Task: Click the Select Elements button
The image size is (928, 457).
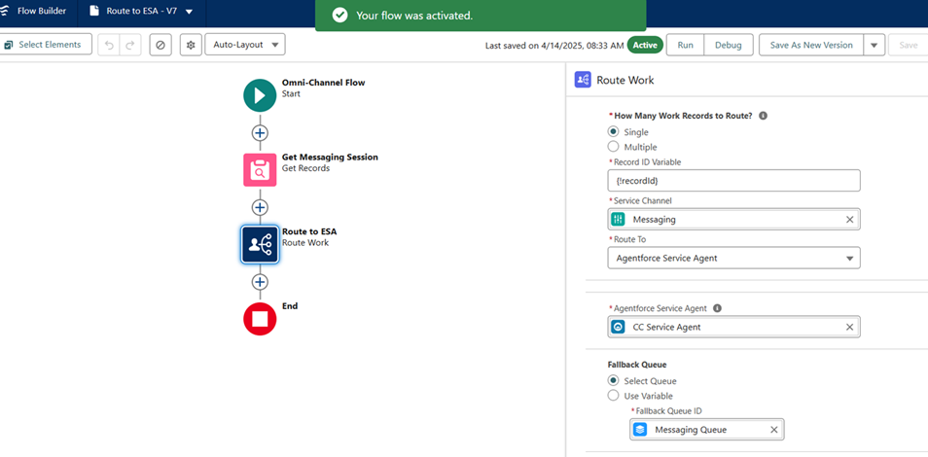Action: [x=46, y=45]
